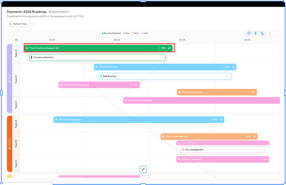The image size is (286, 185).
Task: Click the Mobile group's Team B label
Action: click(x=16, y=144)
